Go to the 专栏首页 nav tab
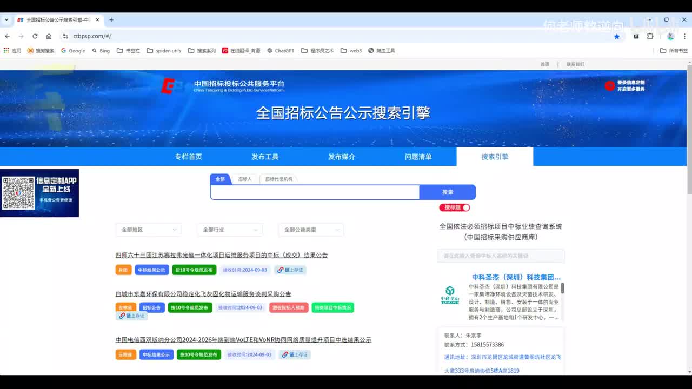The width and height of the screenshot is (692, 389). click(x=188, y=157)
